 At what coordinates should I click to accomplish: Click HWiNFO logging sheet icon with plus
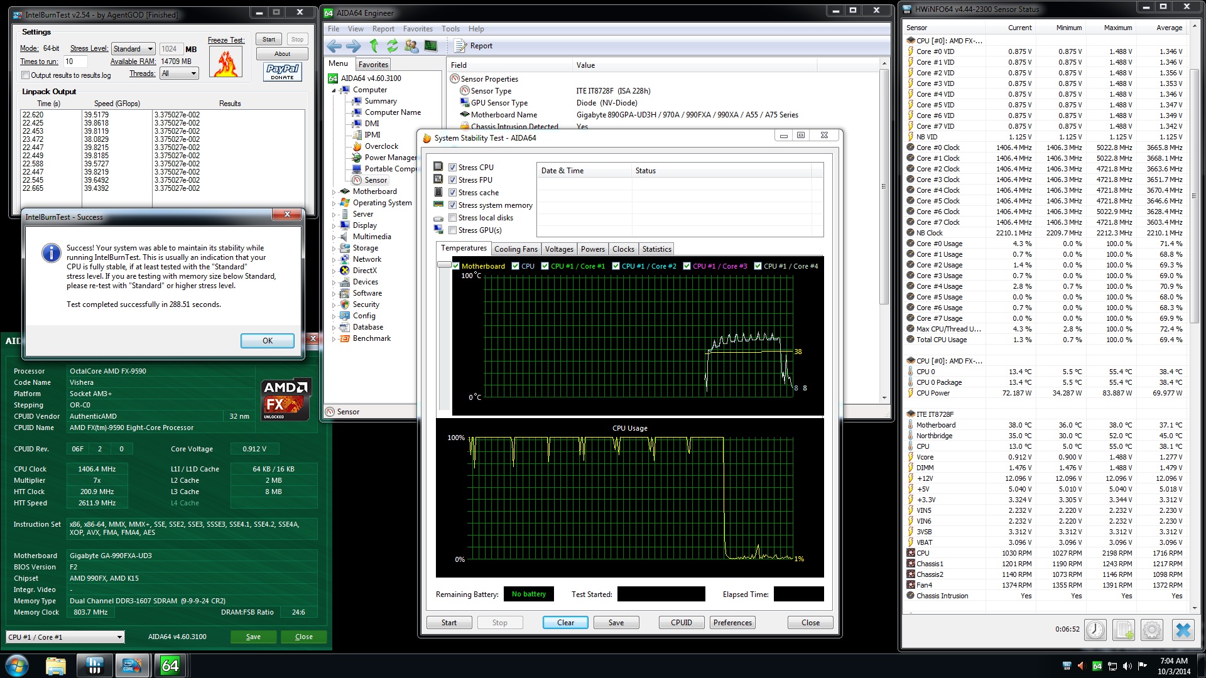pyautogui.click(x=1124, y=630)
